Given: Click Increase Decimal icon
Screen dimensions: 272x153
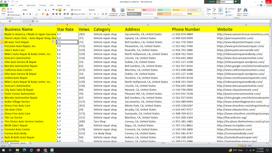Looking at the screenshot, I should point(103,14).
